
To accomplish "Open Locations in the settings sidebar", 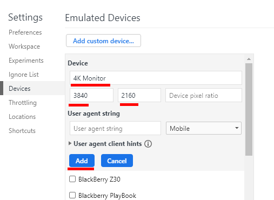I will click(22, 117).
